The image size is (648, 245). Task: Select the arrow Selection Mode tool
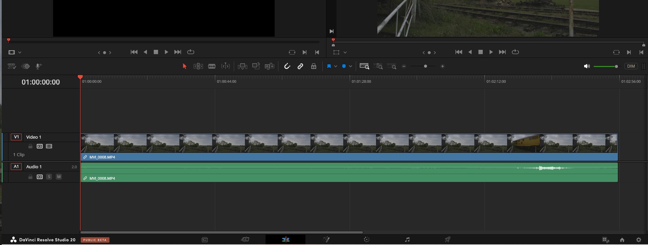coord(184,66)
